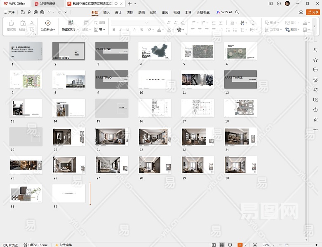Switch to the 动画 animation tab
This screenshot has height=247, width=322.
click(x=141, y=12)
